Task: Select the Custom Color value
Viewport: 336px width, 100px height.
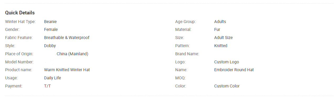Action: [x=227, y=86]
